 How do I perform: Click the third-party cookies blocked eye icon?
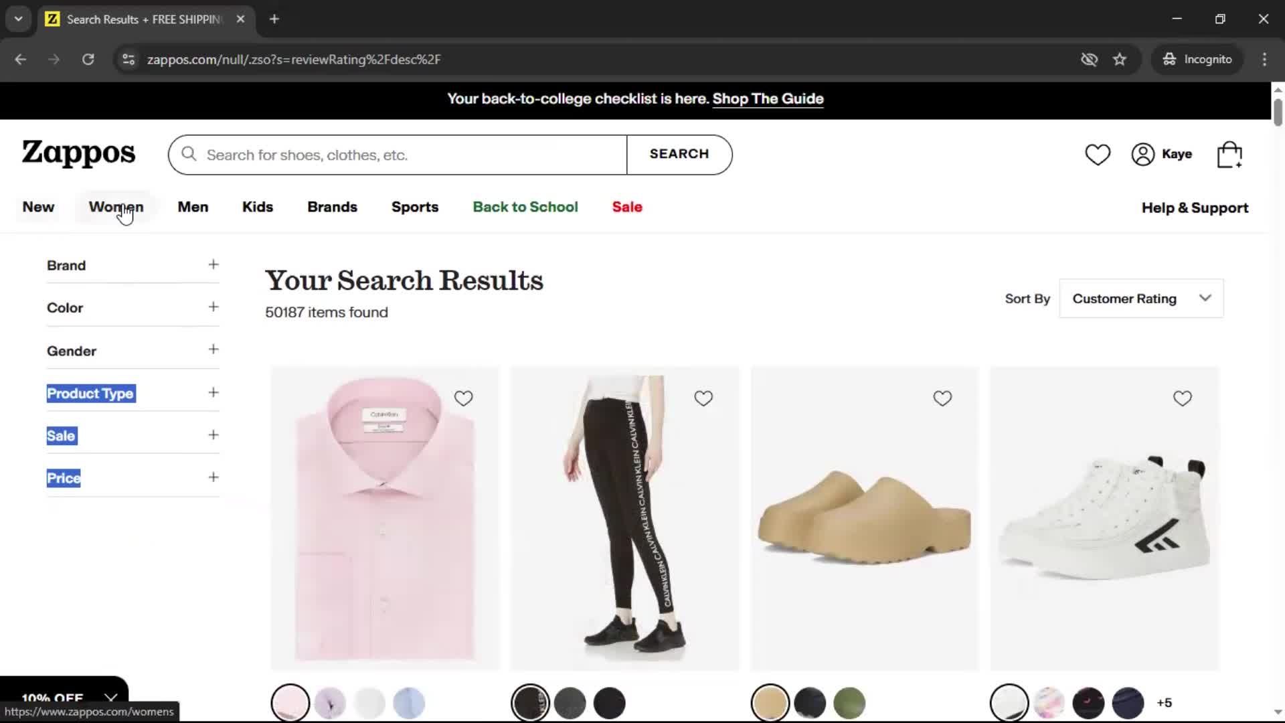(1089, 59)
